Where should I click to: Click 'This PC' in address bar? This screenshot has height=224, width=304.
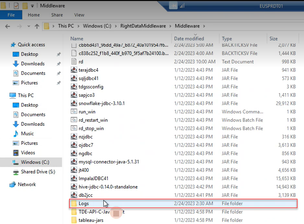[x=66, y=26]
